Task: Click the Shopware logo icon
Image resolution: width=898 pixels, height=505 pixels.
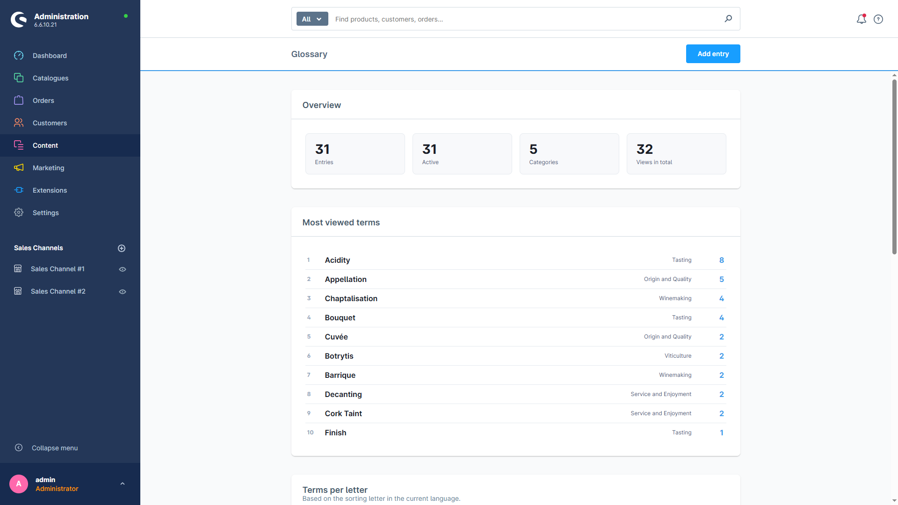Action: click(19, 20)
